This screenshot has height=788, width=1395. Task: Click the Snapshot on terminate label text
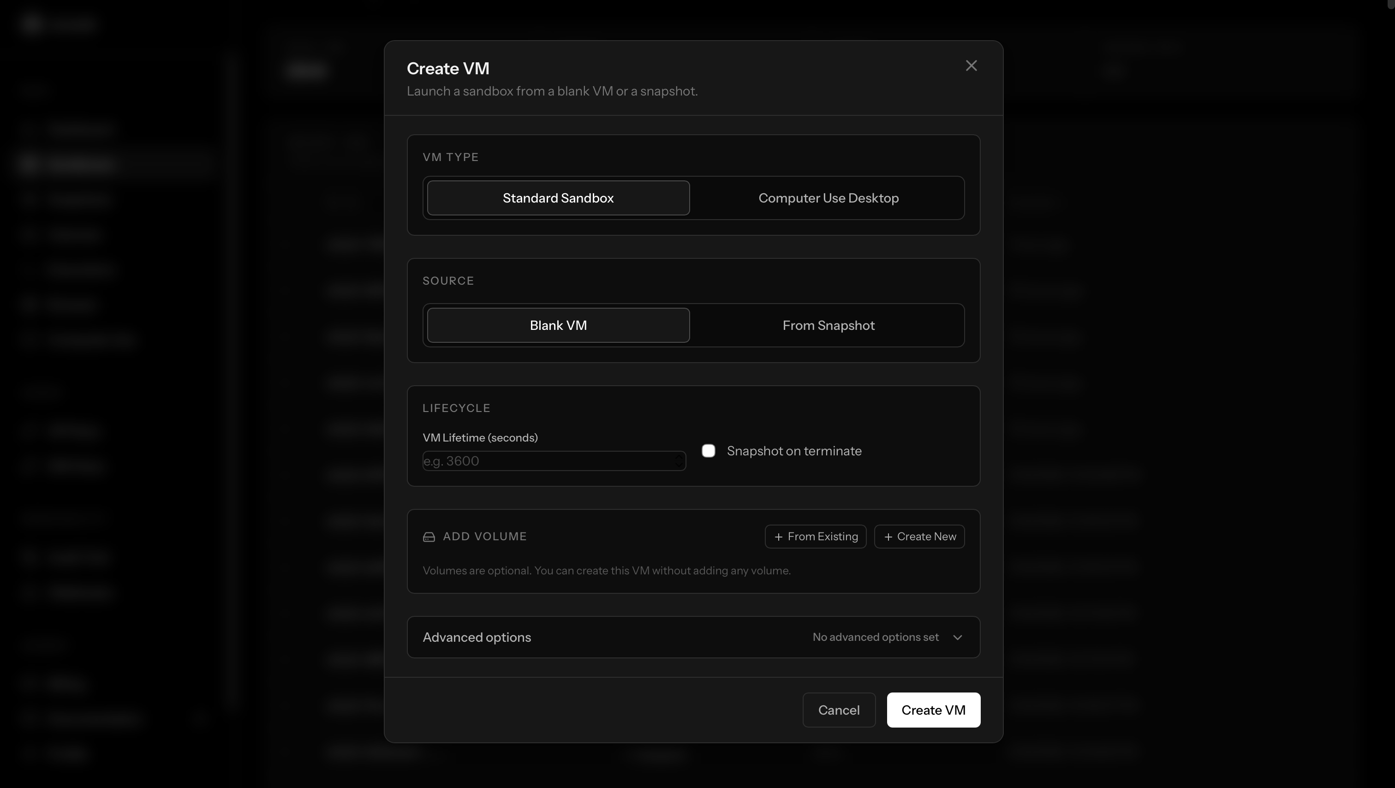click(x=794, y=451)
